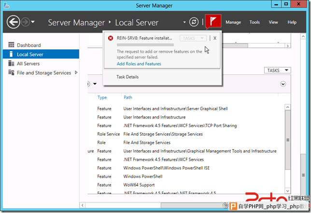Select Dashboard in the sidebar
This screenshot has width=311, height=213.
click(x=41, y=45)
